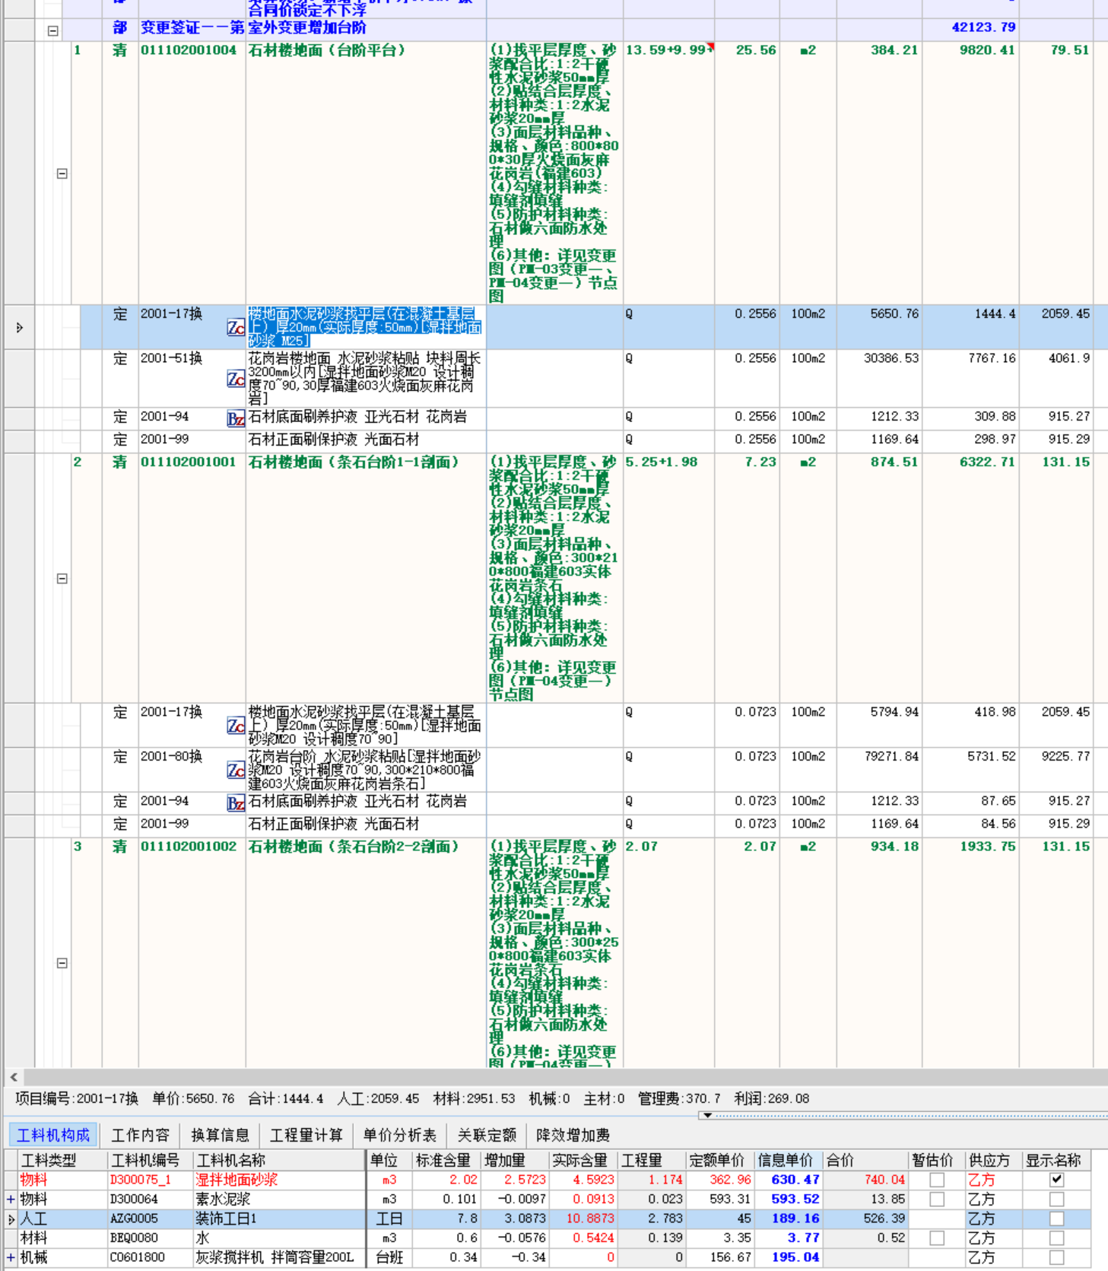Open the 工作内容 tab
This screenshot has height=1271, width=1108.
[140, 1135]
